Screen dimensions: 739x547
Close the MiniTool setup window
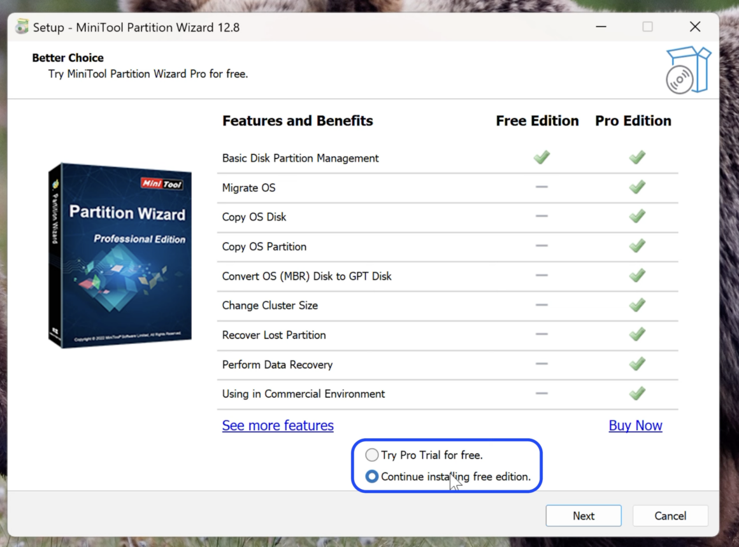coord(694,27)
